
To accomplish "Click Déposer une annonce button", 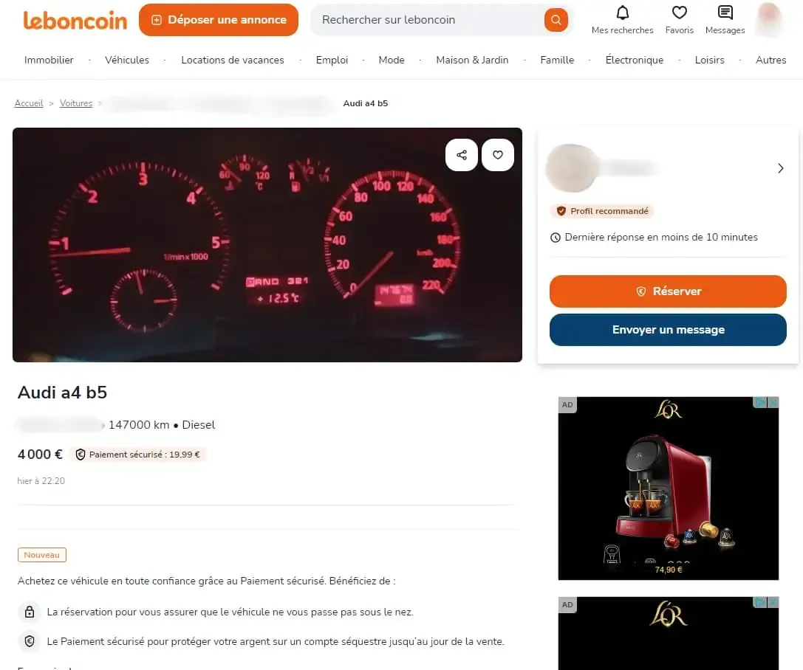I will click(219, 20).
